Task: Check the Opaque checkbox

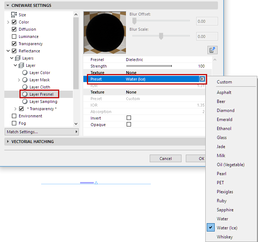Action: point(129,124)
